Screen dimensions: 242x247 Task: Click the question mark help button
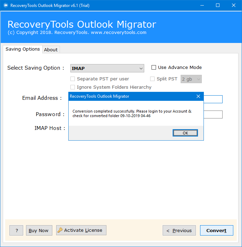click(16, 230)
